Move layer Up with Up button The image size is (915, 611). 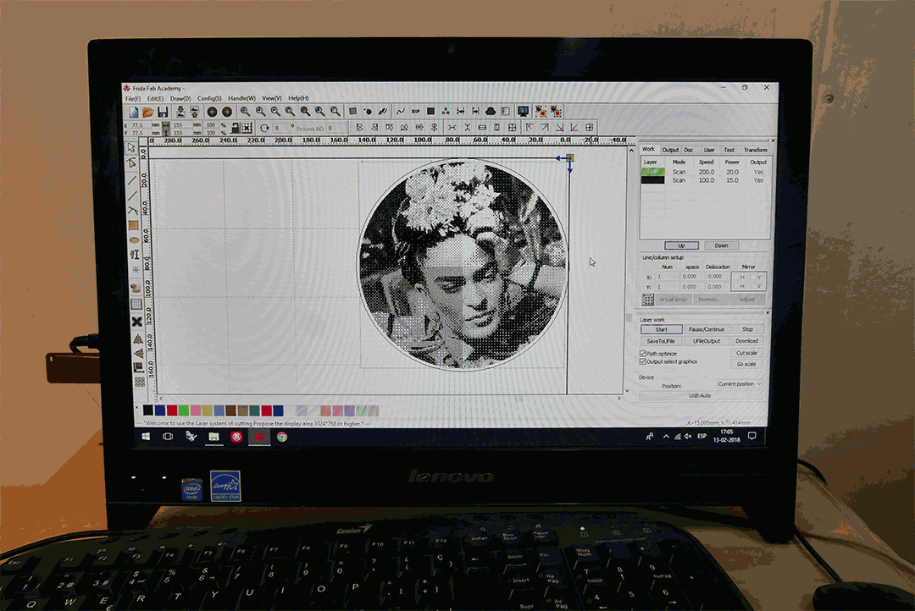pyautogui.click(x=681, y=245)
